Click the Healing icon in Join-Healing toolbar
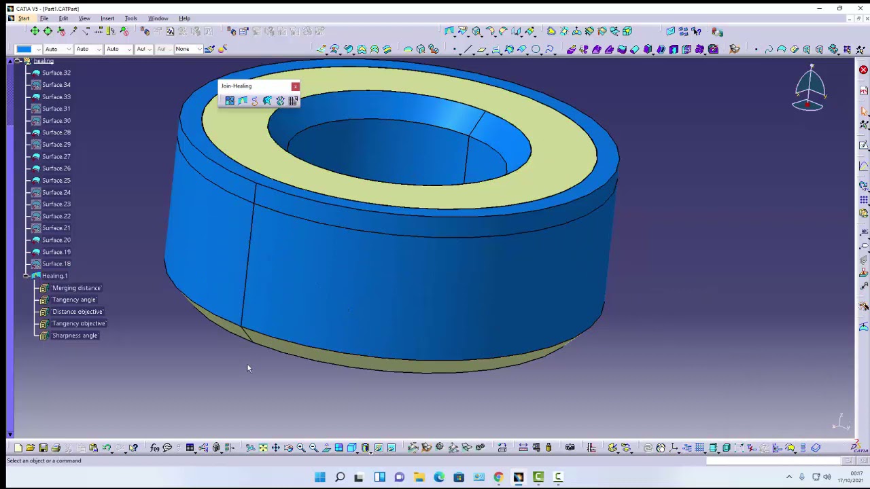The image size is (870, 489). 243,101
